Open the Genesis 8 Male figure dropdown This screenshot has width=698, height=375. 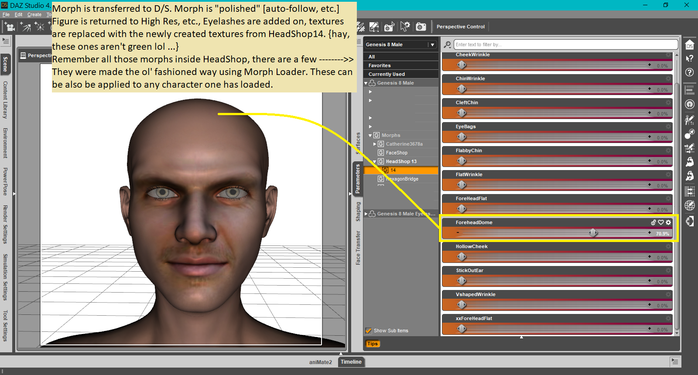pos(400,44)
